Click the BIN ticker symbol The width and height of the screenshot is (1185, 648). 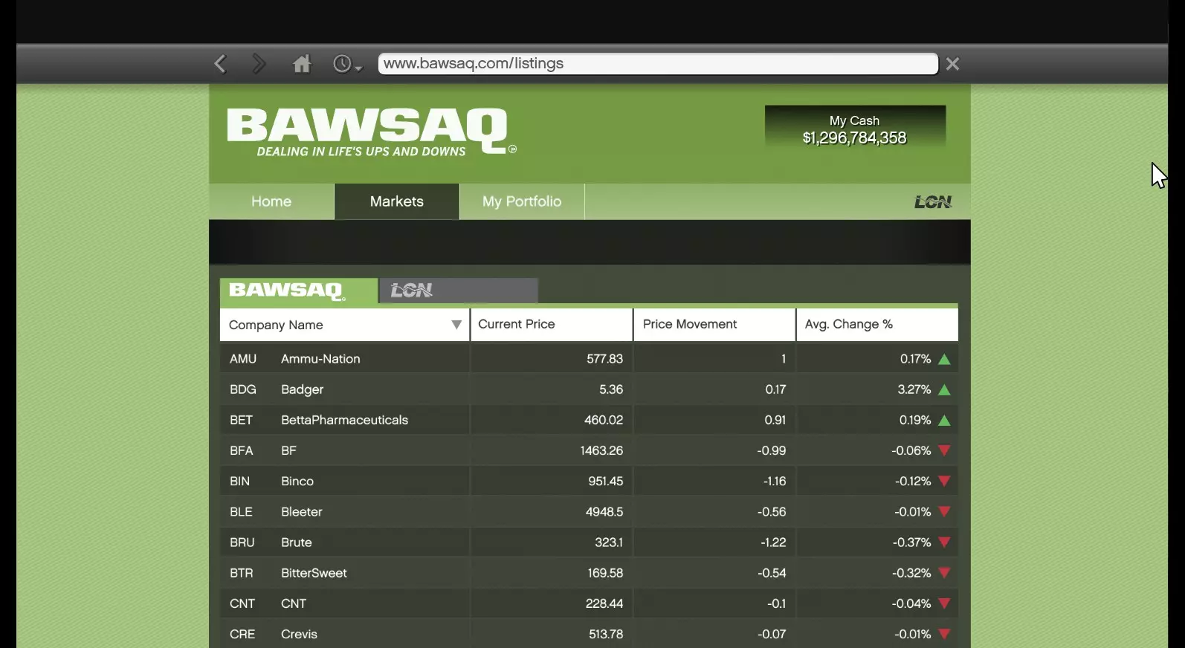pos(239,481)
